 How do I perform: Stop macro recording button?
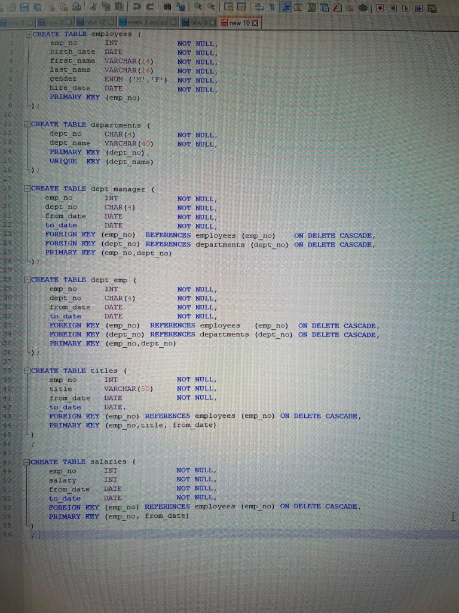tap(393, 8)
